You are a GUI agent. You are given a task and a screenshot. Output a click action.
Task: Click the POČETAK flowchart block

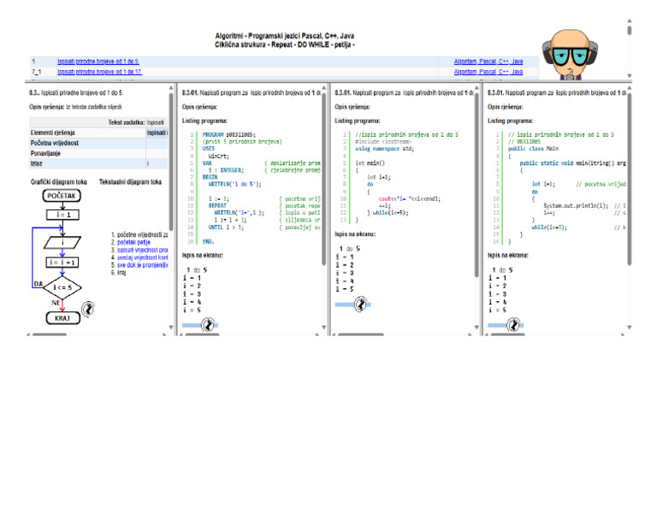tap(62, 196)
